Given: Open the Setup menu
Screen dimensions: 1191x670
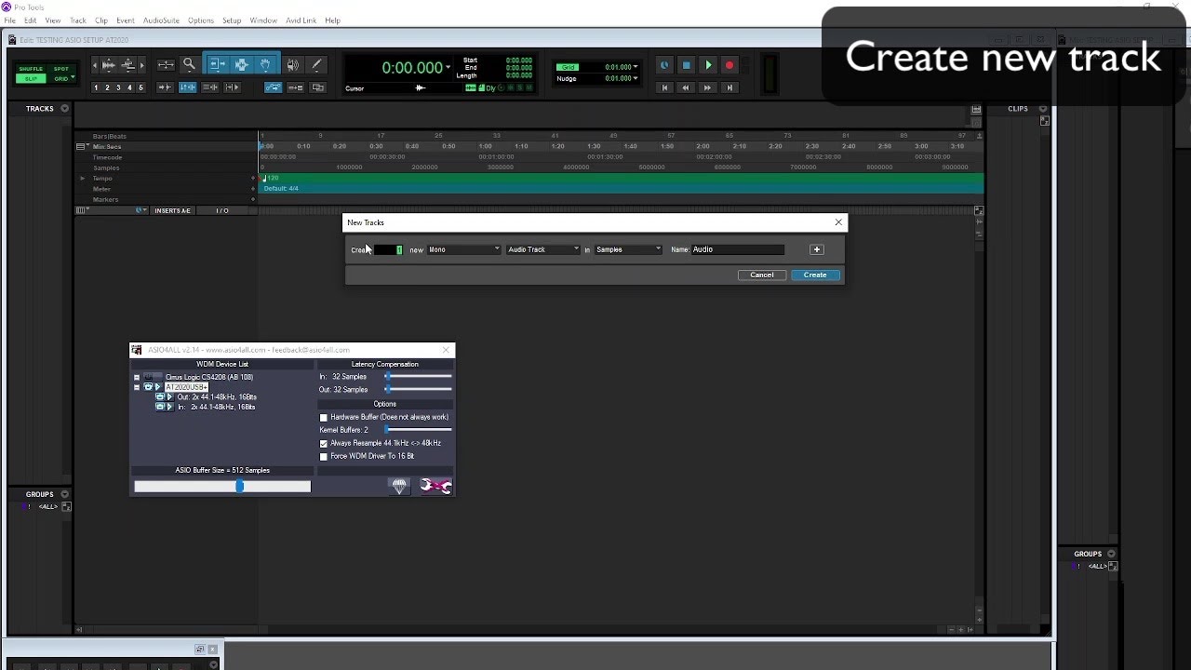Looking at the screenshot, I should coord(232,20).
